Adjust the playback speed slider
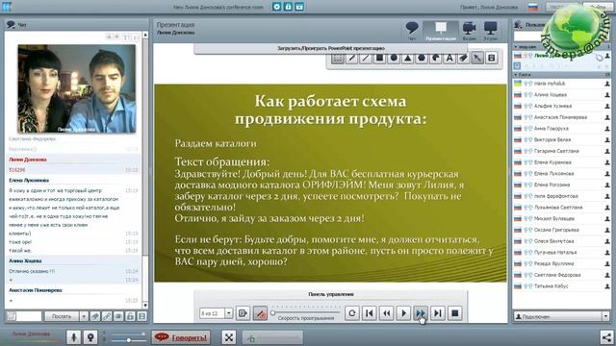616x346 pixels. 305,312
